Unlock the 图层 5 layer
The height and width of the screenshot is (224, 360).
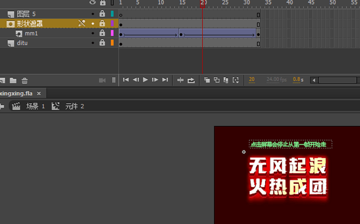point(102,14)
